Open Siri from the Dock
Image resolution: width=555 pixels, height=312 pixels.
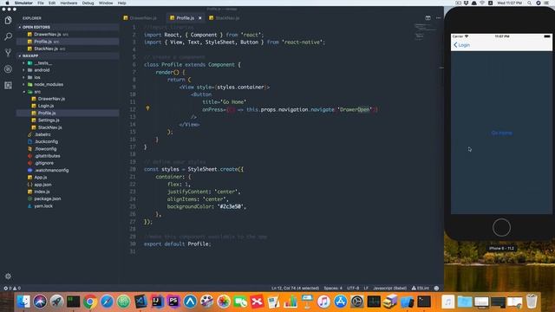click(x=40, y=302)
